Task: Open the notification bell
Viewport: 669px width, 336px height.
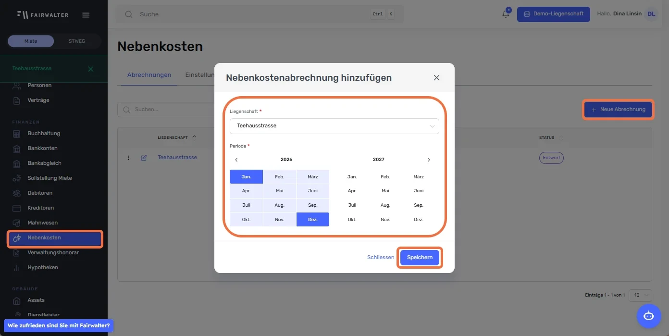Action: [x=506, y=14]
